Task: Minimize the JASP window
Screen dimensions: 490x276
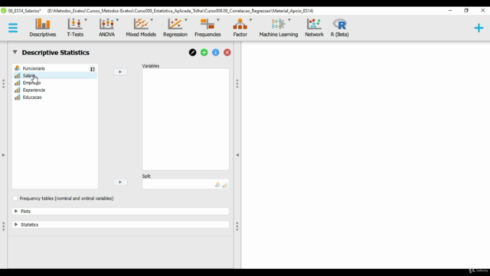Action: point(450,10)
